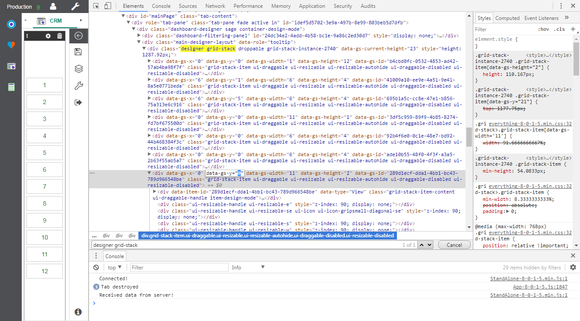Click the back arrow circle icon

(x=79, y=36)
